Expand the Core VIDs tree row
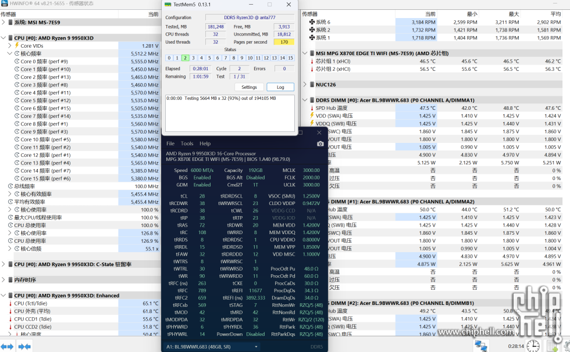Viewport: 570px width, 352px height. [x=10, y=46]
